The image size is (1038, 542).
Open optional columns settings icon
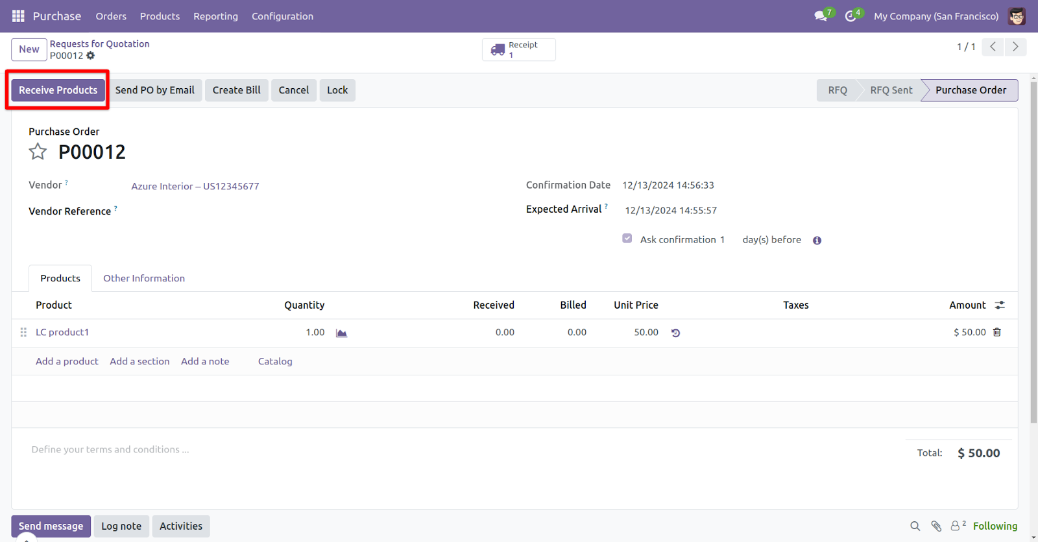click(x=1000, y=305)
